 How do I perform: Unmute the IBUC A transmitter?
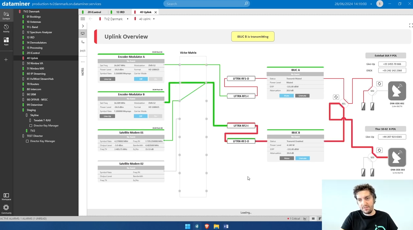[303, 96]
